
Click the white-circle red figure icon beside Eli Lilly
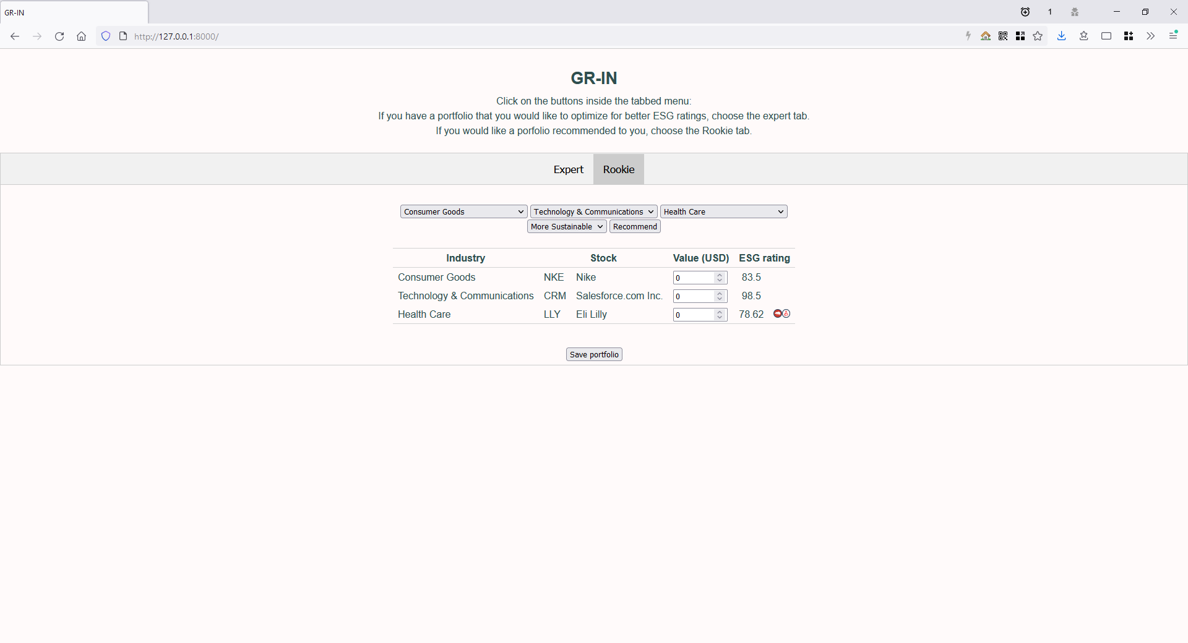786,314
